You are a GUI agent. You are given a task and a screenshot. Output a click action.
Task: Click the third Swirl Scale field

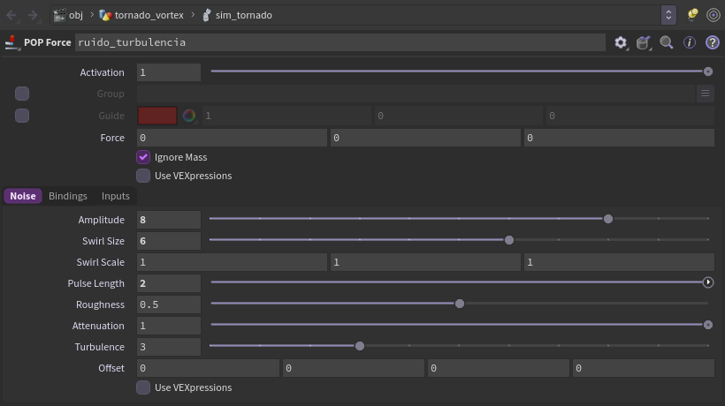[x=619, y=262]
